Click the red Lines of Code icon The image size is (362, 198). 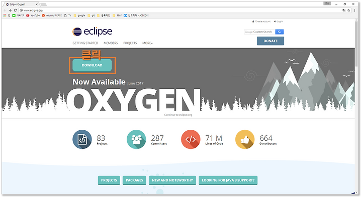click(191, 139)
